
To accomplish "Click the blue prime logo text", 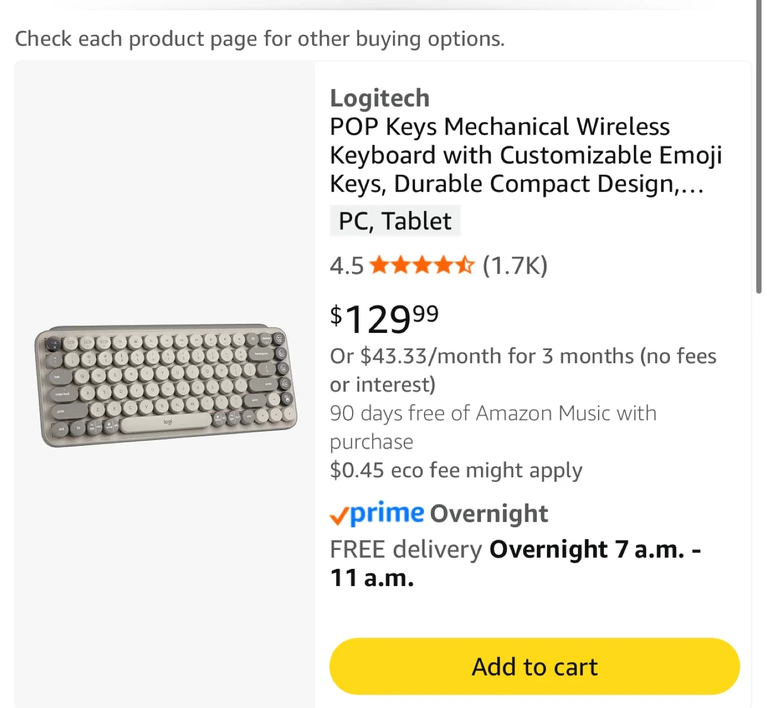I will pyautogui.click(x=387, y=512).
